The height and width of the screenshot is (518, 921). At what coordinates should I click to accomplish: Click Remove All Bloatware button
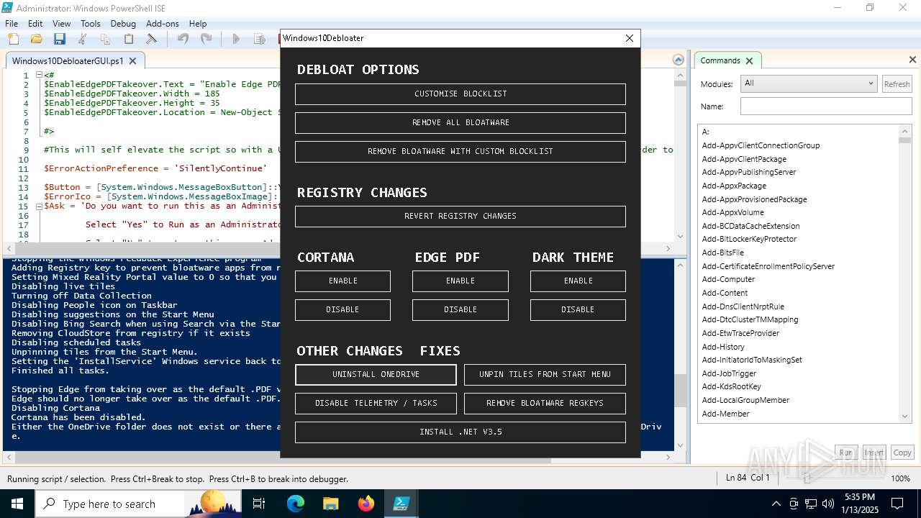click(x=460, y=123)
